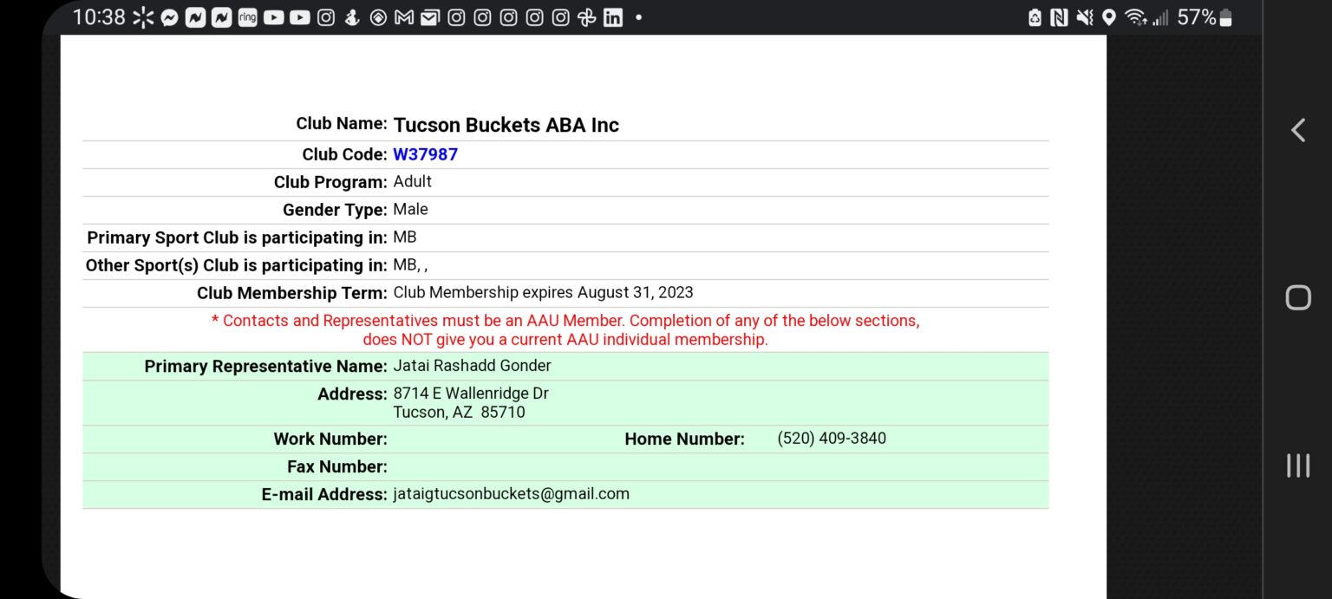1332x599 pixels.
Task: Tap the battery recycle status icon
Action: (1035, 17)
